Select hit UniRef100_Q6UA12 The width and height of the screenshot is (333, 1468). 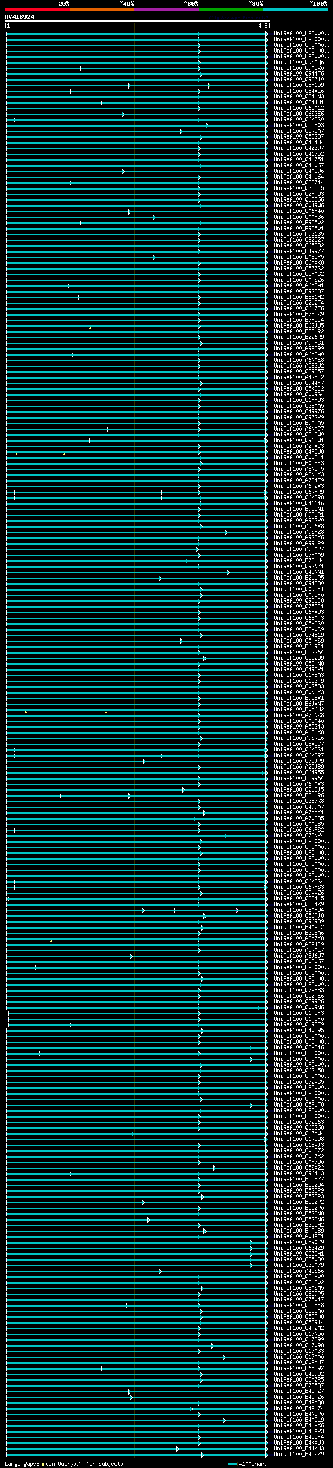(299, 108)
